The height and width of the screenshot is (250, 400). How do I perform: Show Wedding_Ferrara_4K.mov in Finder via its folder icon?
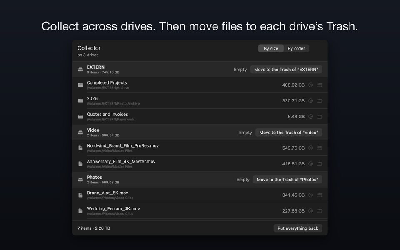pos(320,211)
